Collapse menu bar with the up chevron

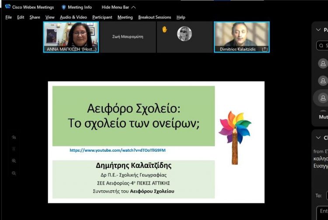tap(133, 7)
